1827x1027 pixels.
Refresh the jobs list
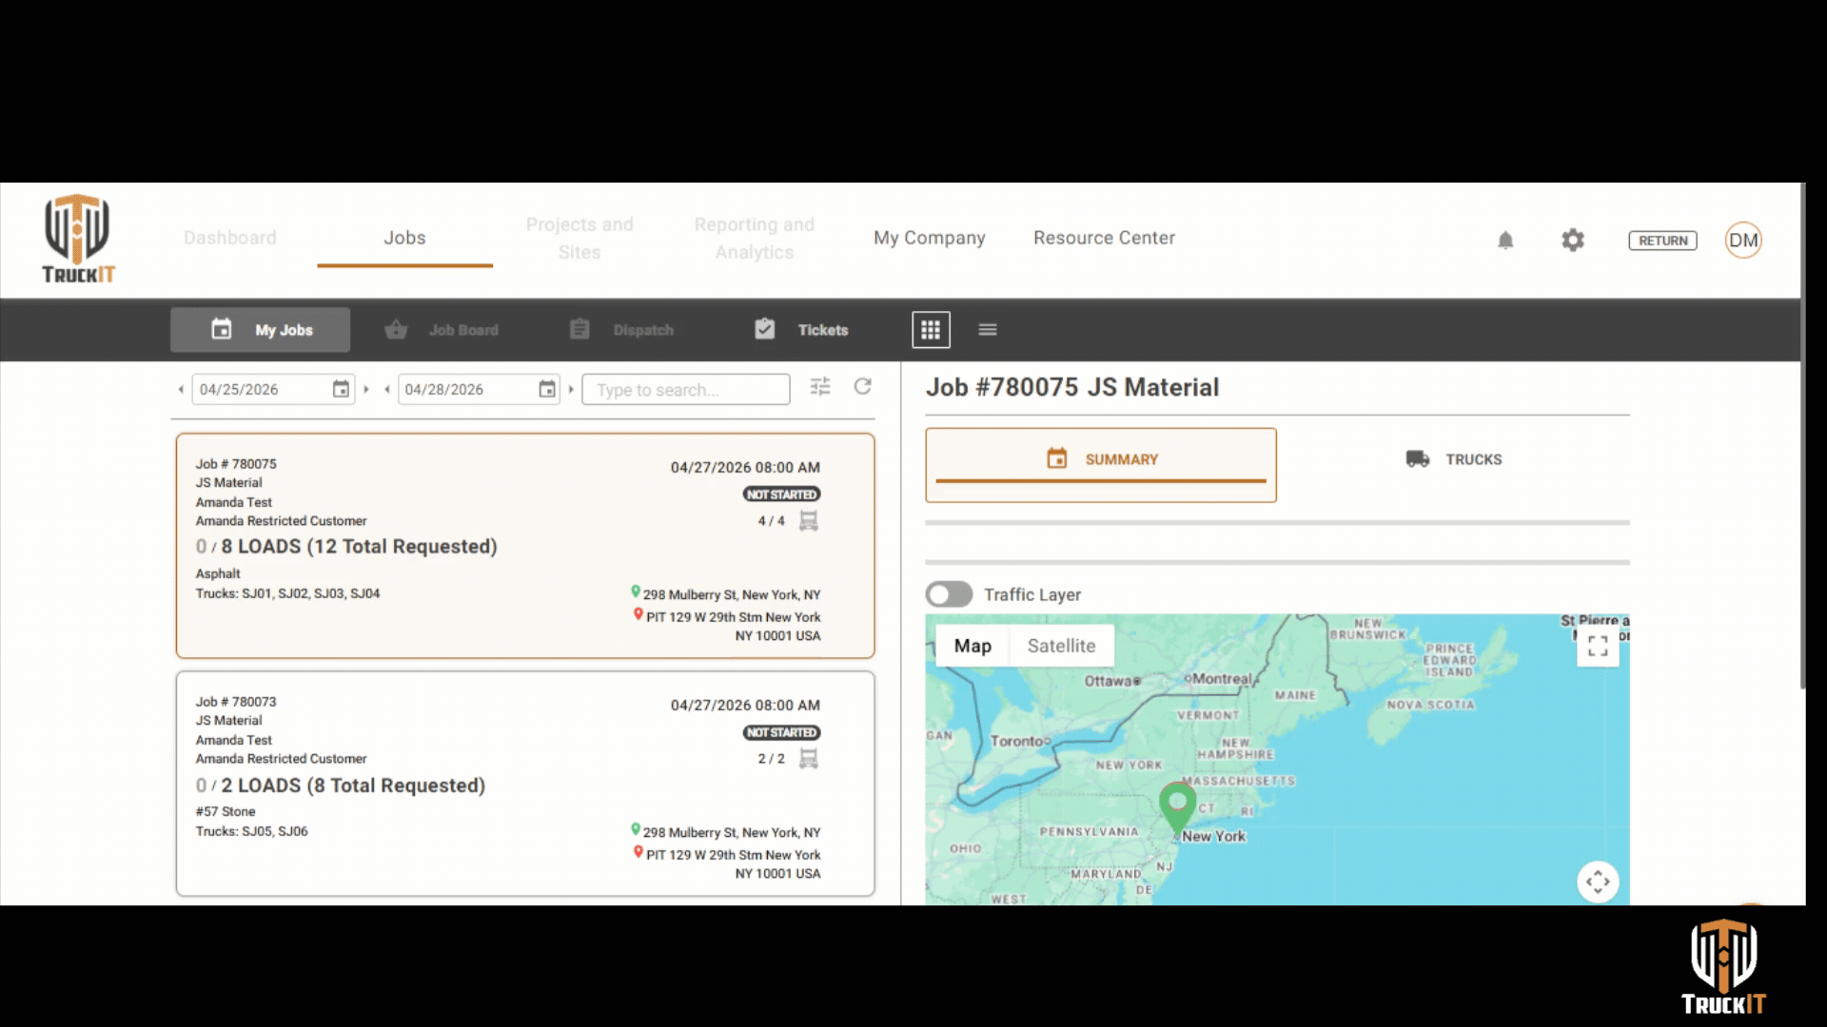click(863, 387)
